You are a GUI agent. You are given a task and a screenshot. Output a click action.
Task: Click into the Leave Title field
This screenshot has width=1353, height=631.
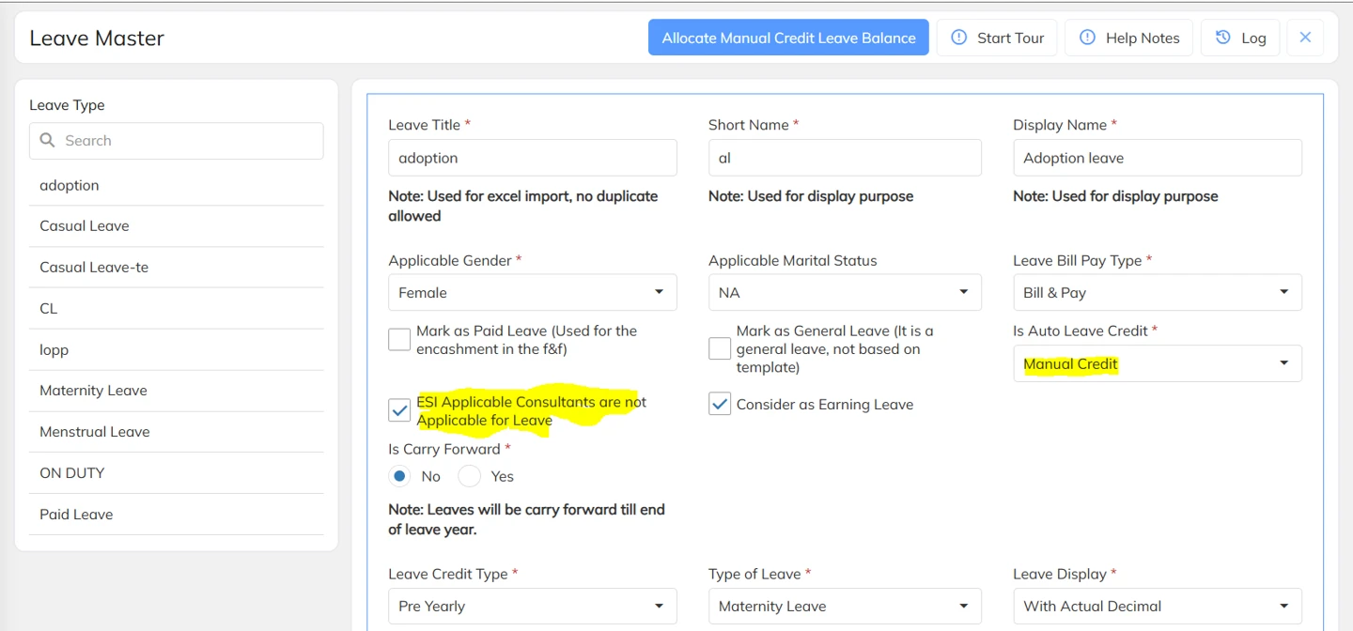532,158
